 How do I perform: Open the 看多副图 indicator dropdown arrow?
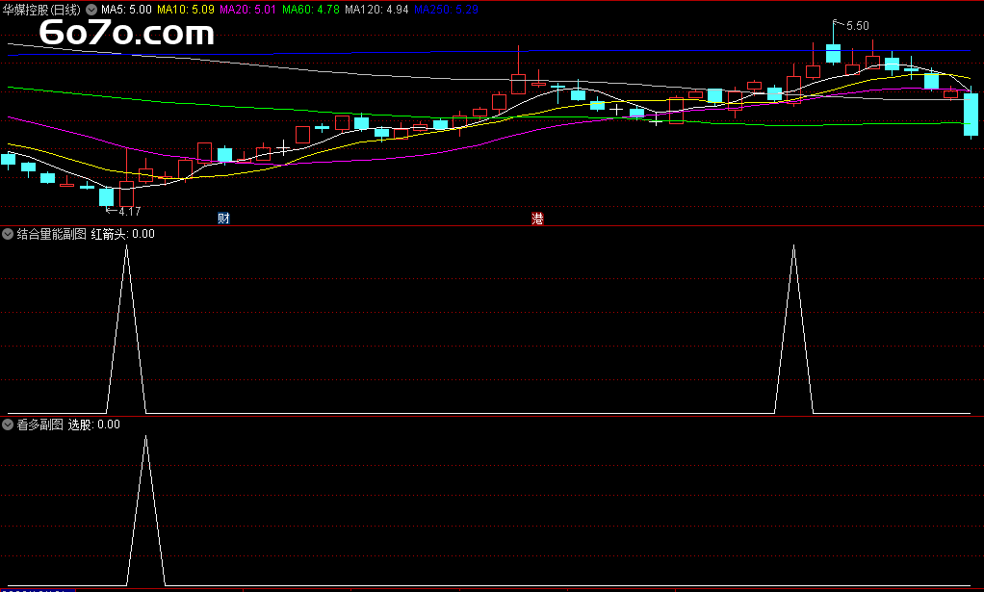point(8,425)
